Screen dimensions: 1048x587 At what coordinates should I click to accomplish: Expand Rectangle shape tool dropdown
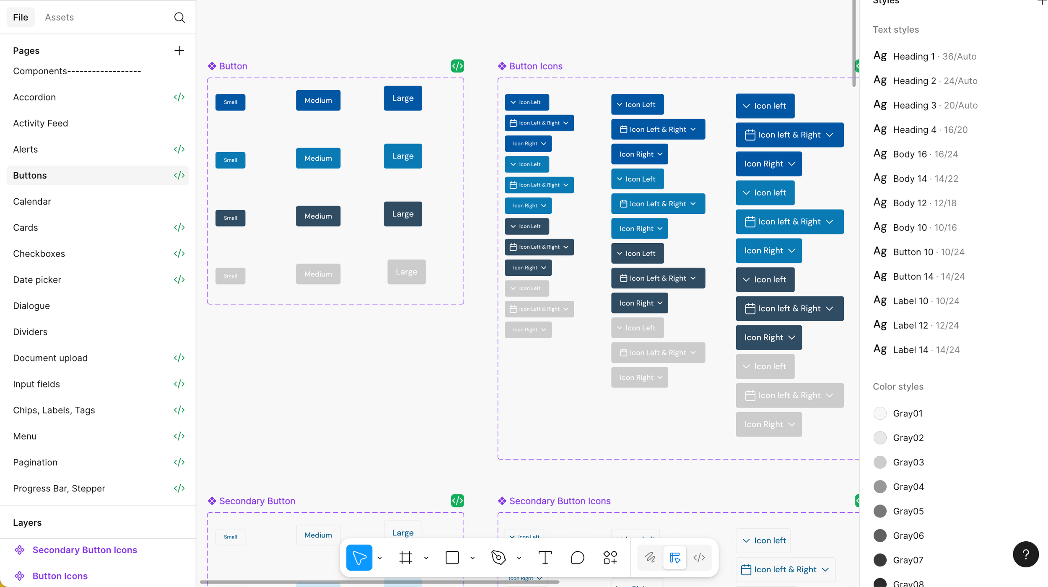coord(472,558)
